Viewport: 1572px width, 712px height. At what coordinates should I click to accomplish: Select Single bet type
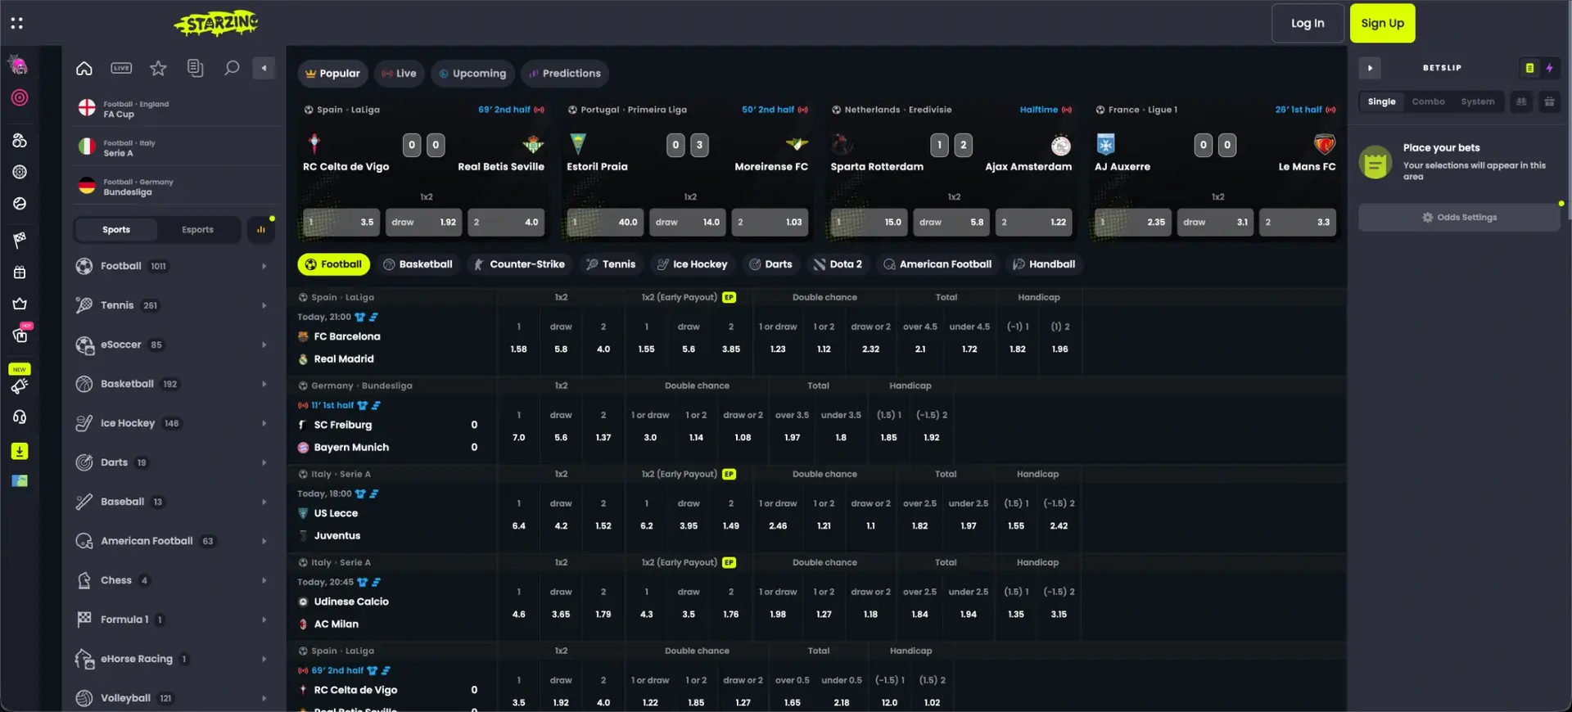pyautogui.click(x=1381, y=101)
